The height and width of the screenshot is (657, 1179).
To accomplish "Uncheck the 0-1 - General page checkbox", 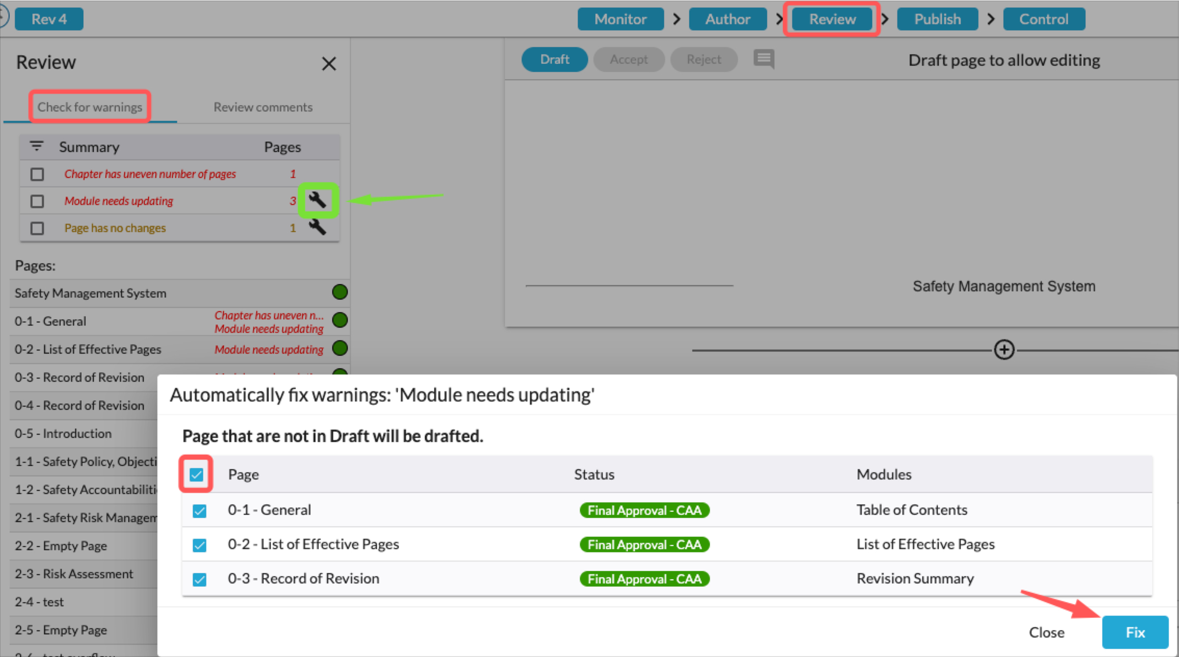I will pyautogui.click(x=199, y=510).
